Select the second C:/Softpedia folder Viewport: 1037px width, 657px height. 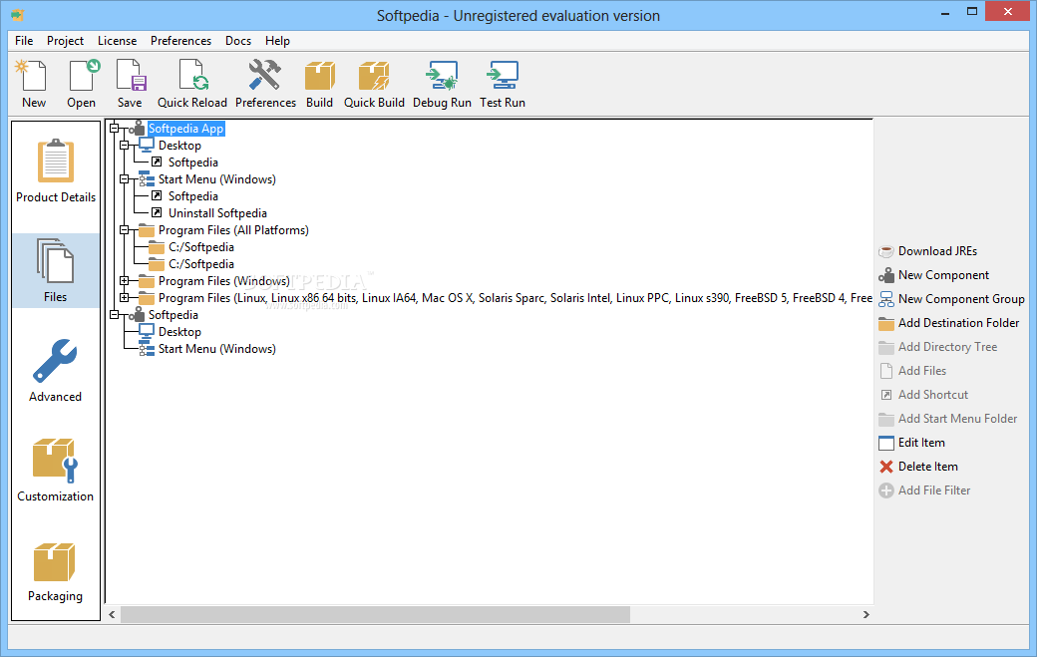tap(201, 264)
